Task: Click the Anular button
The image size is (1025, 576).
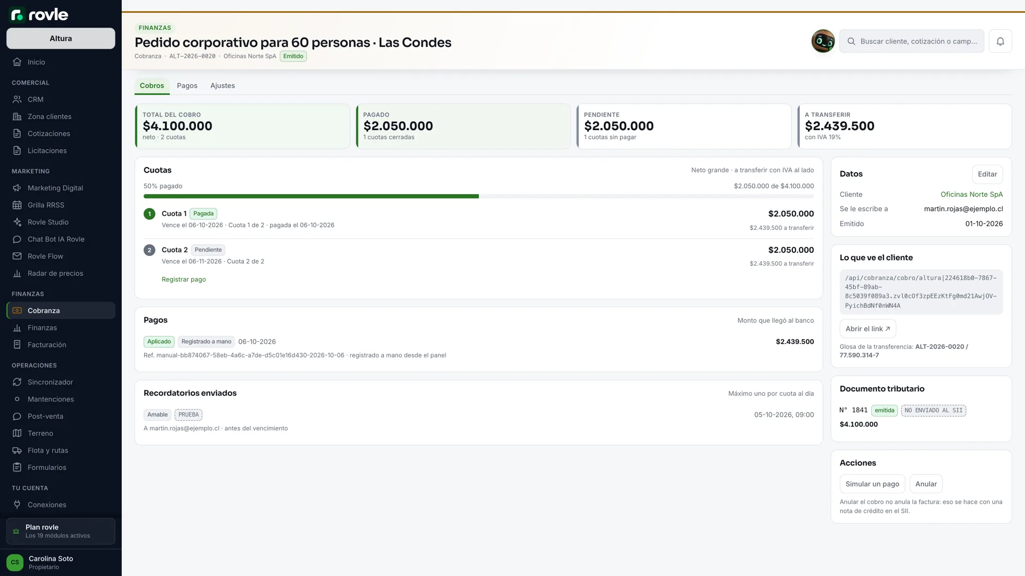Action: (x=926, y=484)
